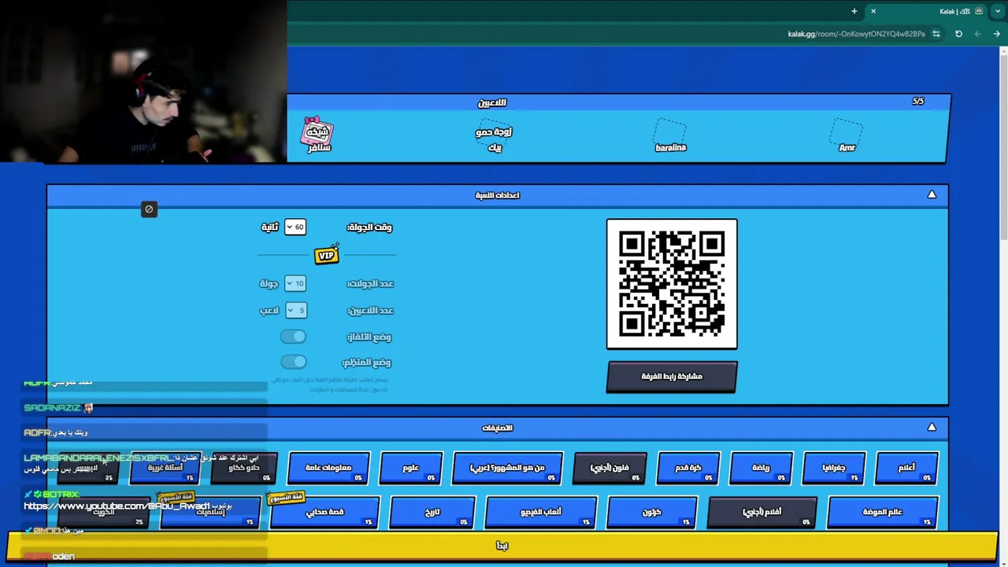Select player زوجة حمو بيك
This screenshot has height=567, width=1008.
click(495, 139)
